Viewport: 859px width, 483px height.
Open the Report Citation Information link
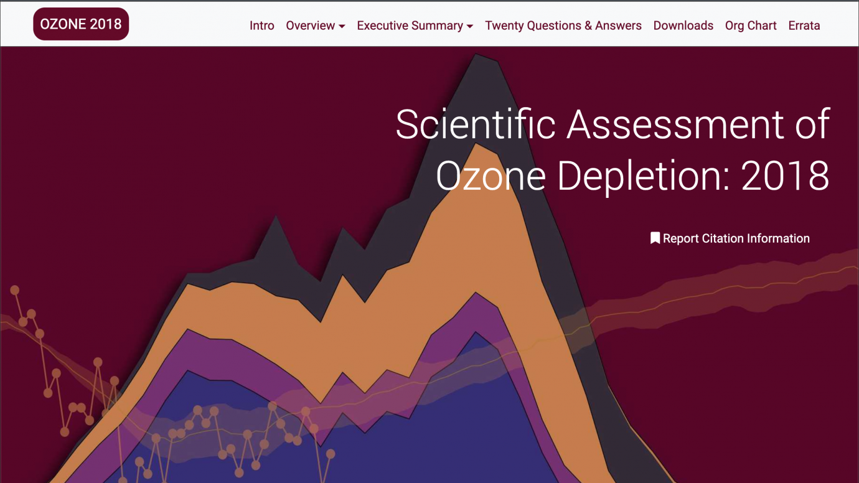coord(730,238)
